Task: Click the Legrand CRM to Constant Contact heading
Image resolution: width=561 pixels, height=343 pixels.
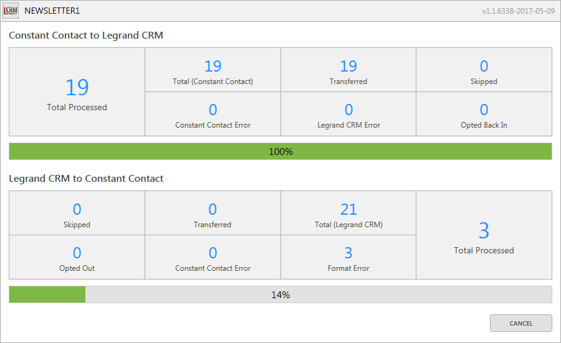Action: [86, 179]
